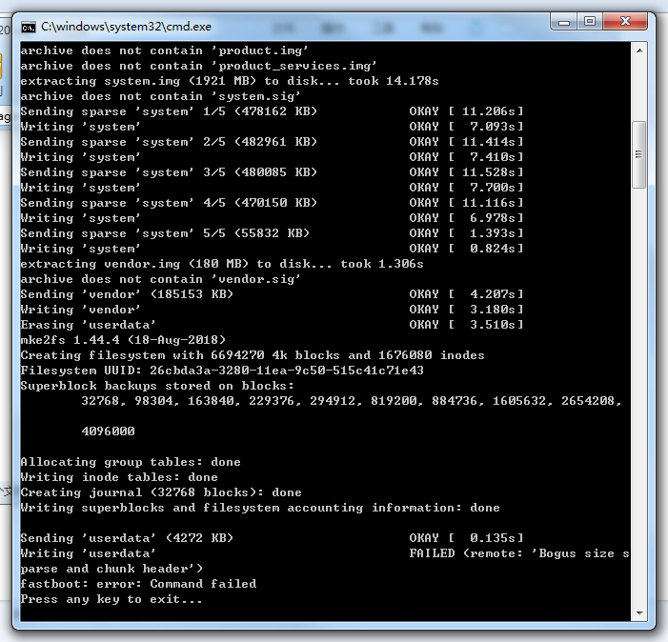Screen dimensions: 668x642
Task: Click 'OKAY [ 0.135s]' status
Action: click(466, 538)
